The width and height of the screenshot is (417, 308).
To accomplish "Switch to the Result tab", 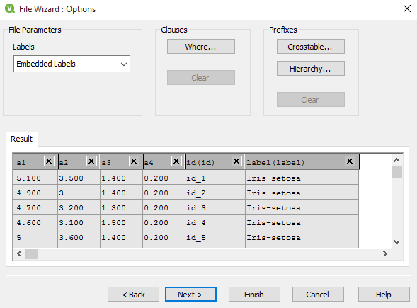I will tap(21, 139).
